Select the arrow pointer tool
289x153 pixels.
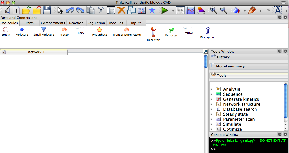(60, 10)
